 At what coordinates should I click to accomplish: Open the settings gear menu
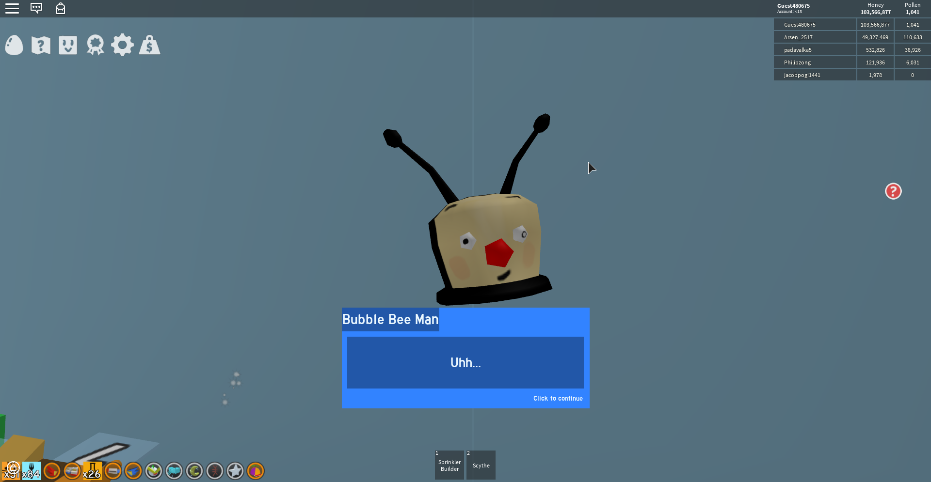[122, 46]
